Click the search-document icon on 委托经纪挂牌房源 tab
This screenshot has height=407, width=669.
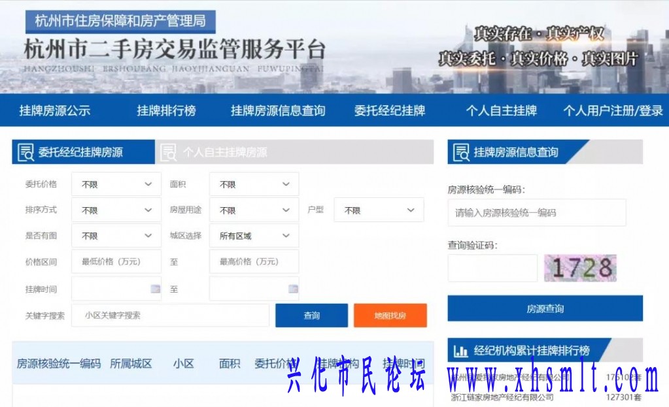pyautogui.click(x=26, y=152)
